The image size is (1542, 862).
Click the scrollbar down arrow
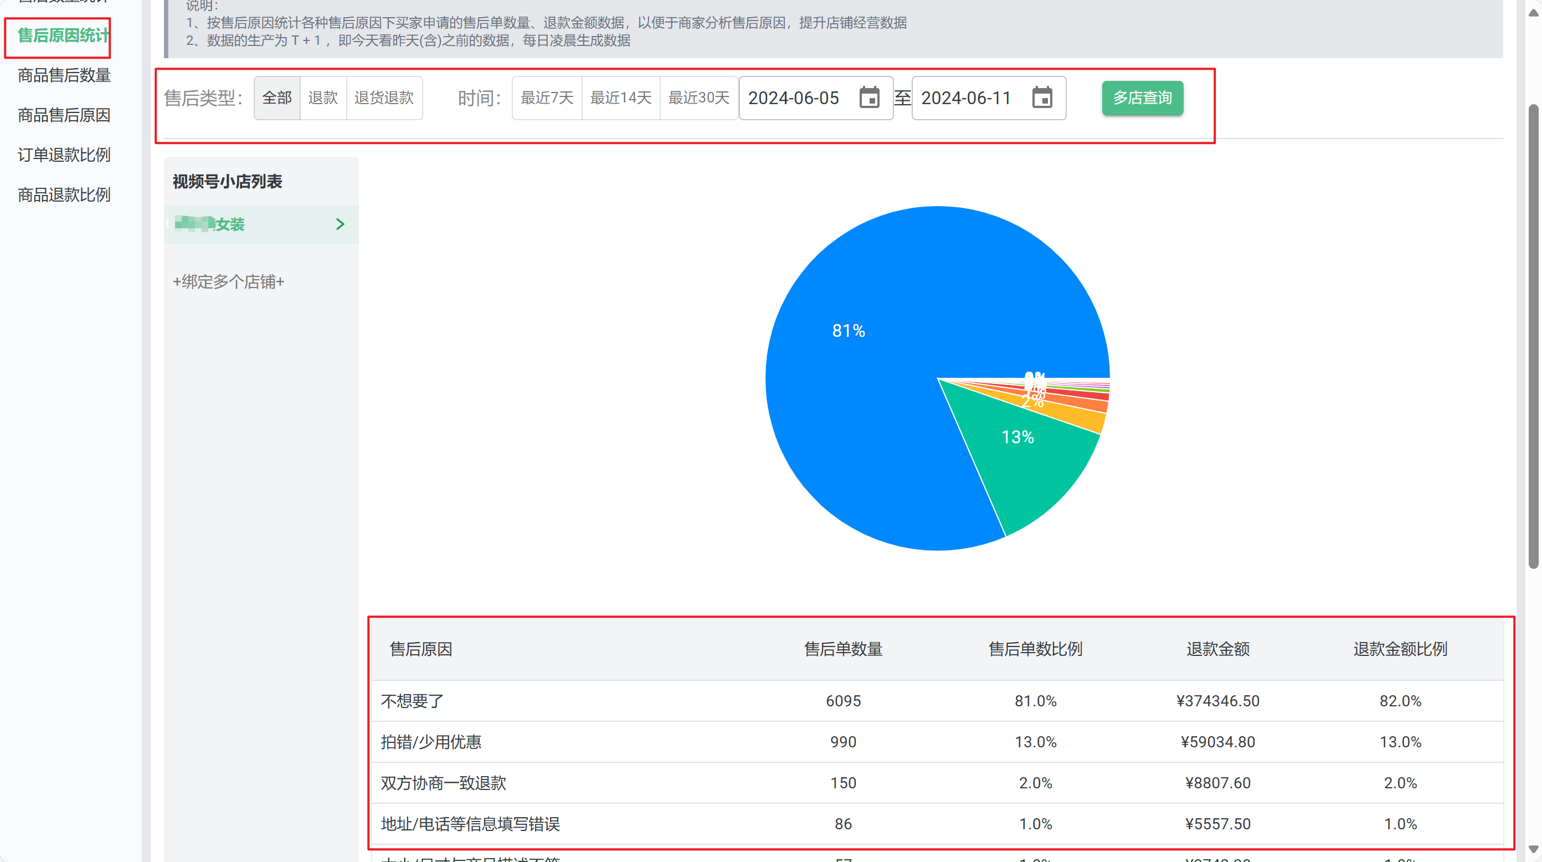click(1533, 849)
